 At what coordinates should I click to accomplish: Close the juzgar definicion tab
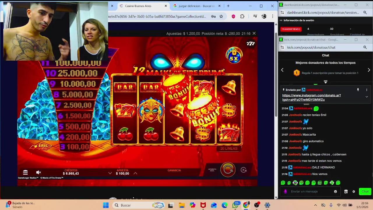coord(220,6)
